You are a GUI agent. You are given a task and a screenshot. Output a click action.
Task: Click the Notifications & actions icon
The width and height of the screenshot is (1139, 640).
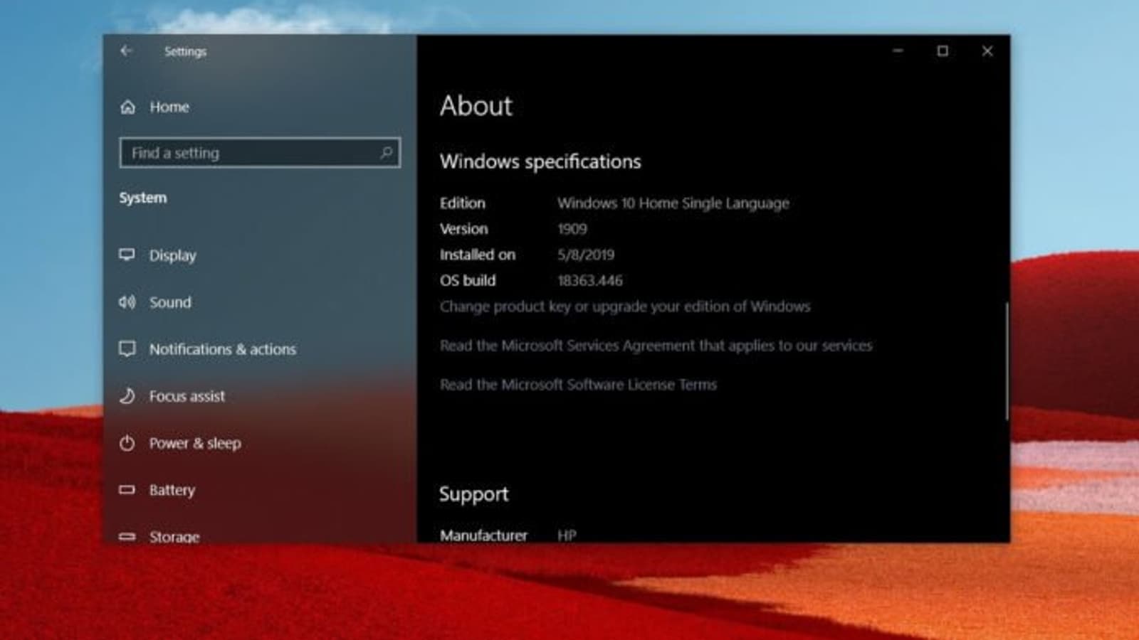coord(127,349)
